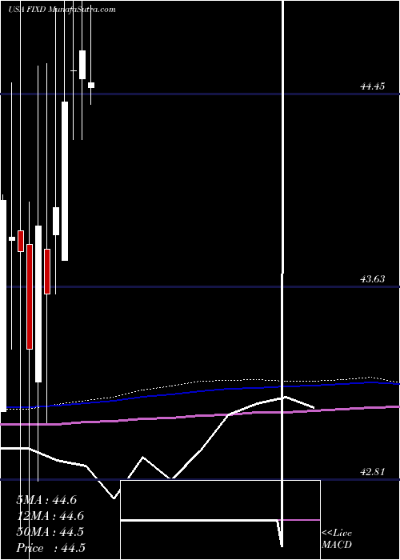Click the Price : 44.5 value
The width and height of the screenshot is (400, 560).
tap(50, 548)
